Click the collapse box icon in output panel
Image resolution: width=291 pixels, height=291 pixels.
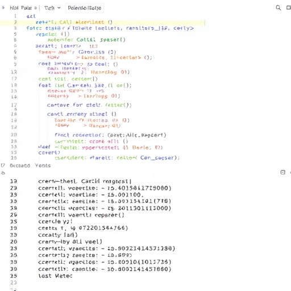pyautogui.click(x=282, y=172)
